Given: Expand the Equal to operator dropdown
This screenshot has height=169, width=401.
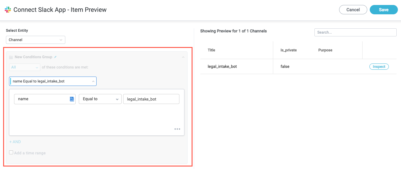Looking at the screenshot, I should tap(100, 99).
